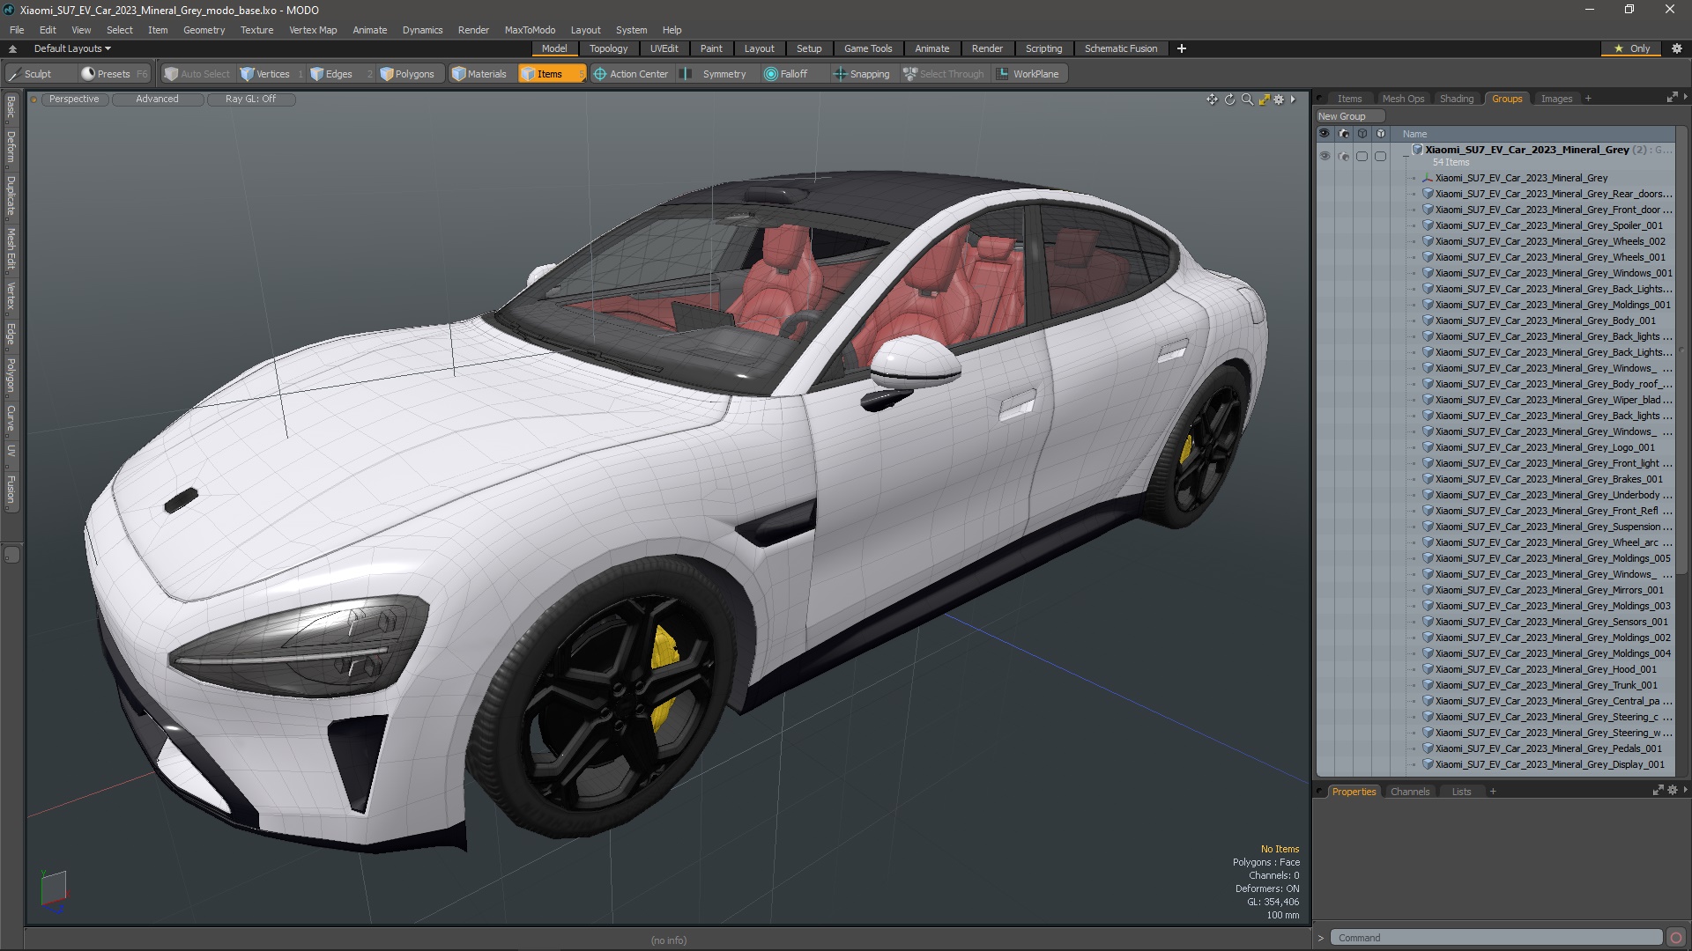Click the Xiaomi group cube icon

(x=1417, y=150)
